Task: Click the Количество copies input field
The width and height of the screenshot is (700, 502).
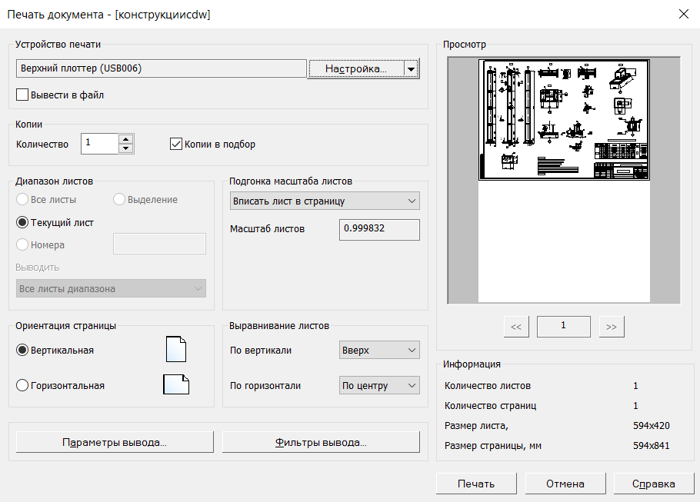Action: [99, 144]
